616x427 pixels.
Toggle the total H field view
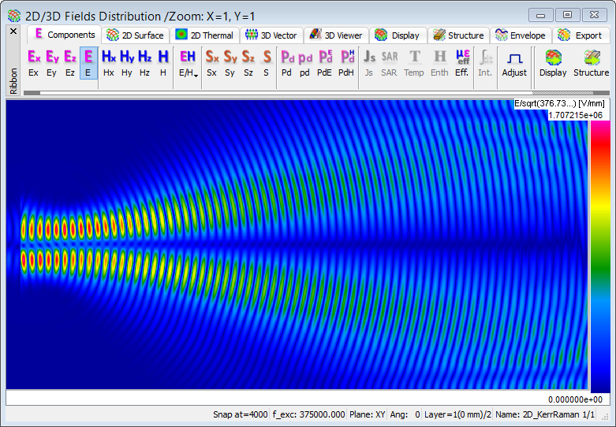pos(162,62)
